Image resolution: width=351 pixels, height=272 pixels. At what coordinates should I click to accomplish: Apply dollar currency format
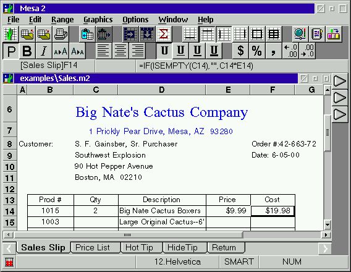click(240, 51)
